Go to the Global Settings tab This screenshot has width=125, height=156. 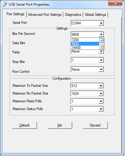tap(96, 15)
